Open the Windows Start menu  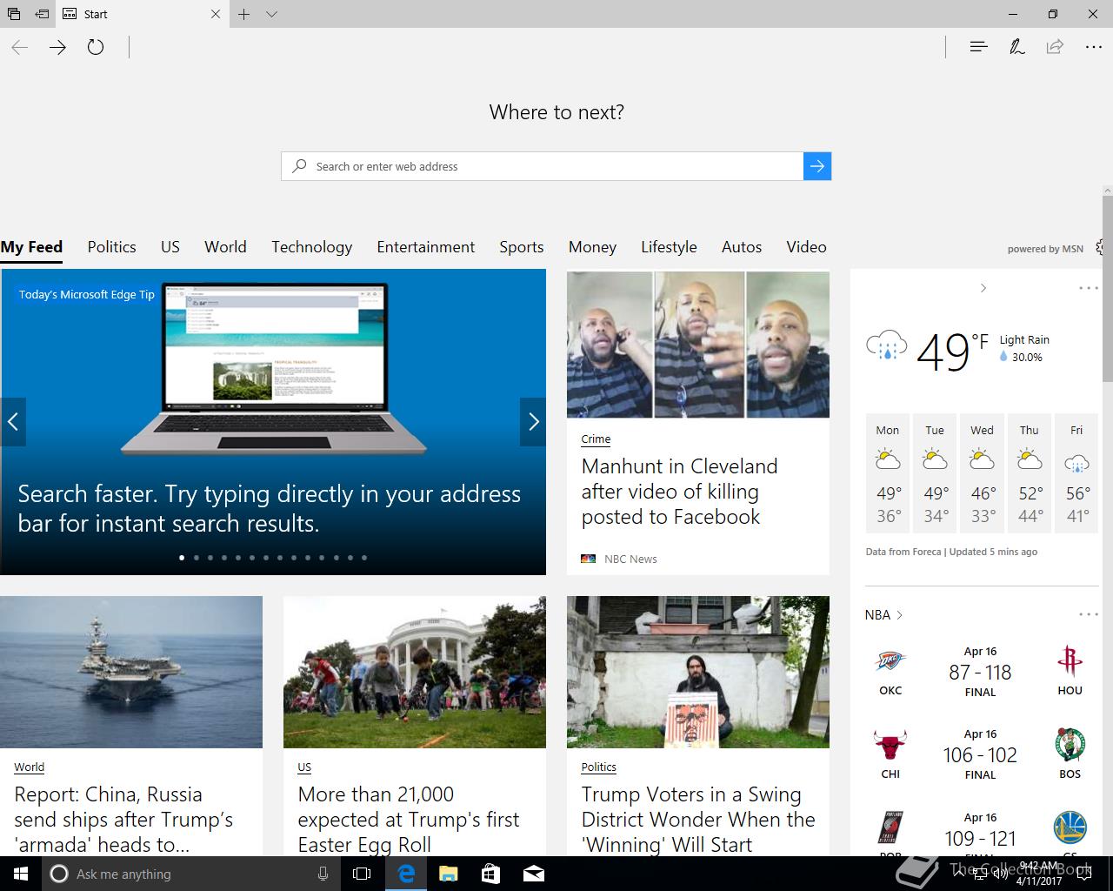click(21, 874)
